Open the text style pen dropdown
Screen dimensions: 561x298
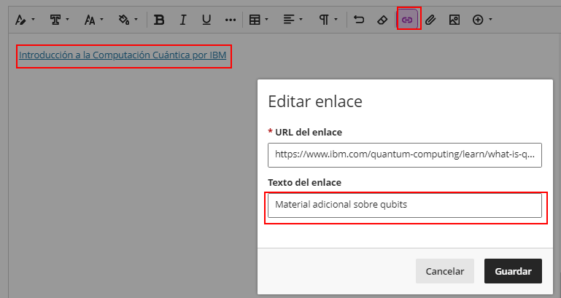[25, 20]
